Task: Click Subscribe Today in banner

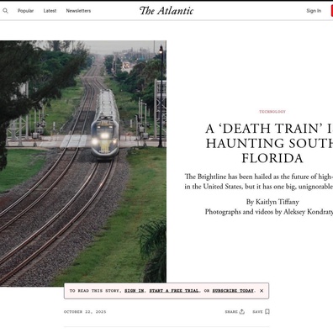Action: point(233,291)
